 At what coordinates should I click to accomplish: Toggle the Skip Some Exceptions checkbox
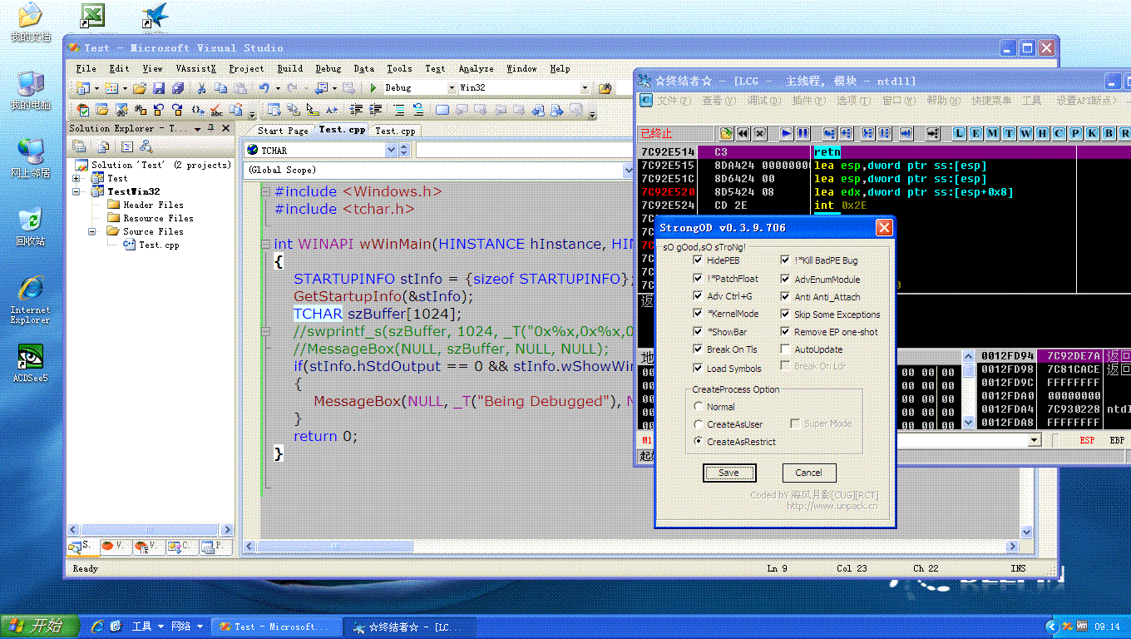tap(785, 315)
